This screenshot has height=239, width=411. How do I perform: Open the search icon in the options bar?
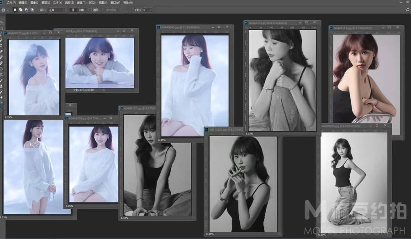pyautogui.click(x=408, y=10)
